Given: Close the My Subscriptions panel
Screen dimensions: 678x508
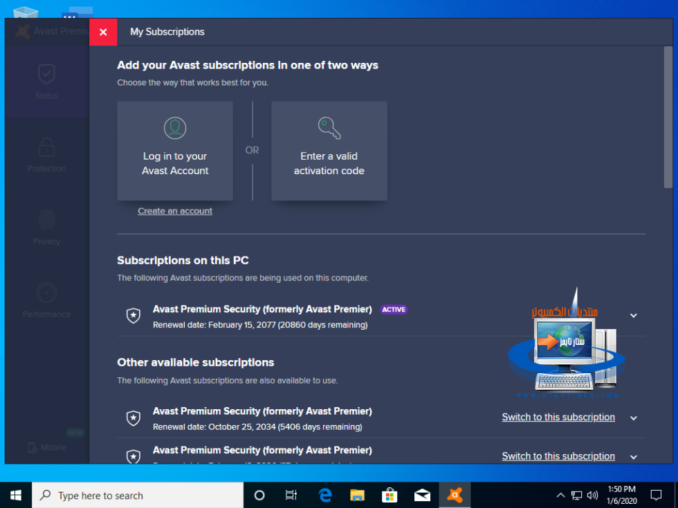Looking at the screenshot, I should pos(103,32).
